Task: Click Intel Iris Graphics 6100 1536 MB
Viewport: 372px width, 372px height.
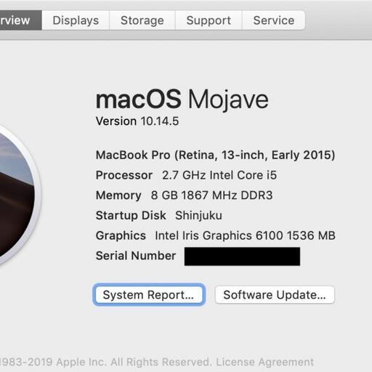Action: coord(245,235)
